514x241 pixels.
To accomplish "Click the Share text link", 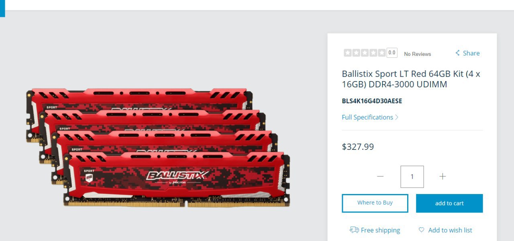I will coord(471,53).
